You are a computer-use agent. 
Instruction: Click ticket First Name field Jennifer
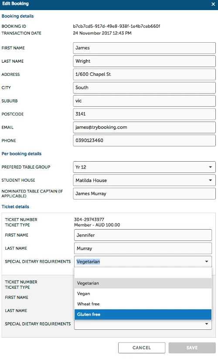[143, 235]
